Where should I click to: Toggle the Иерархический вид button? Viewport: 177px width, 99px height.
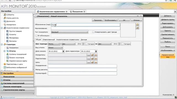click(168, 56)
